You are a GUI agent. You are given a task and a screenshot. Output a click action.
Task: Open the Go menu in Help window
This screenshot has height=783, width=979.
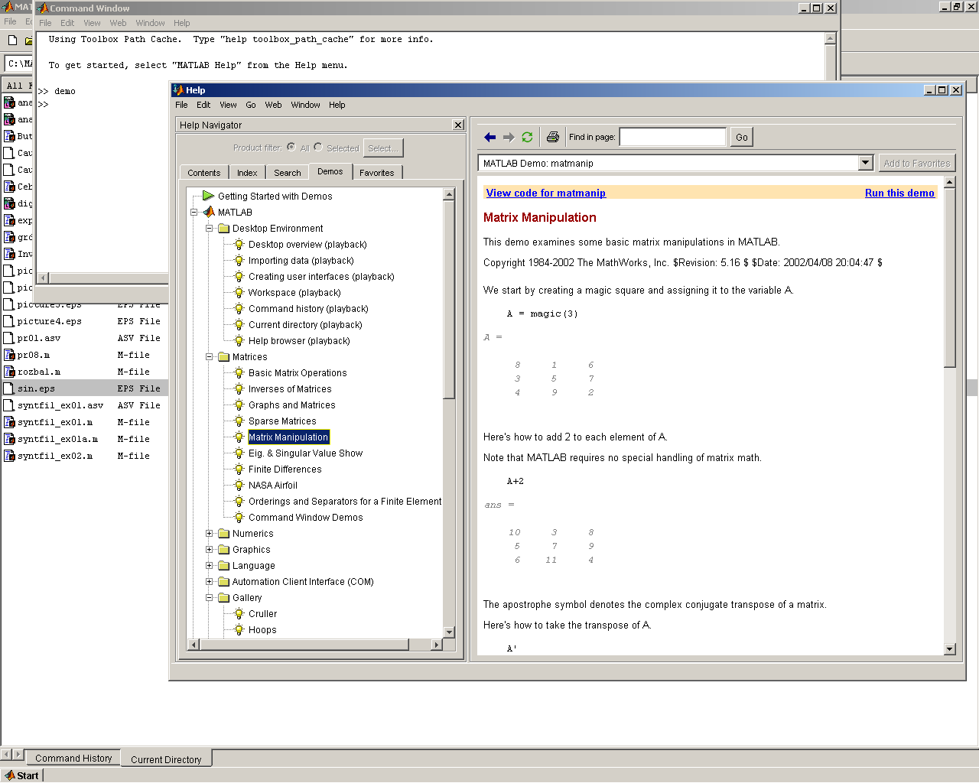point(251,105)
